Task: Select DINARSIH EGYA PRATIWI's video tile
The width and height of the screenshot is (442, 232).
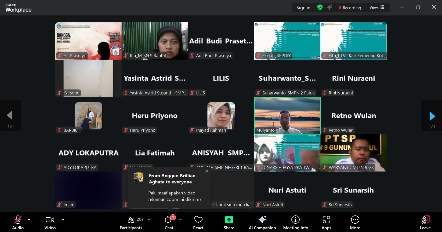Action: tap(287, 153)
